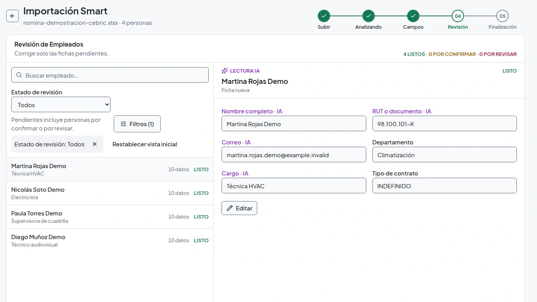This screenshot has height=302, width=537.
Task: Select step 04 Revisión circle
Action: [x=458, y=16]
